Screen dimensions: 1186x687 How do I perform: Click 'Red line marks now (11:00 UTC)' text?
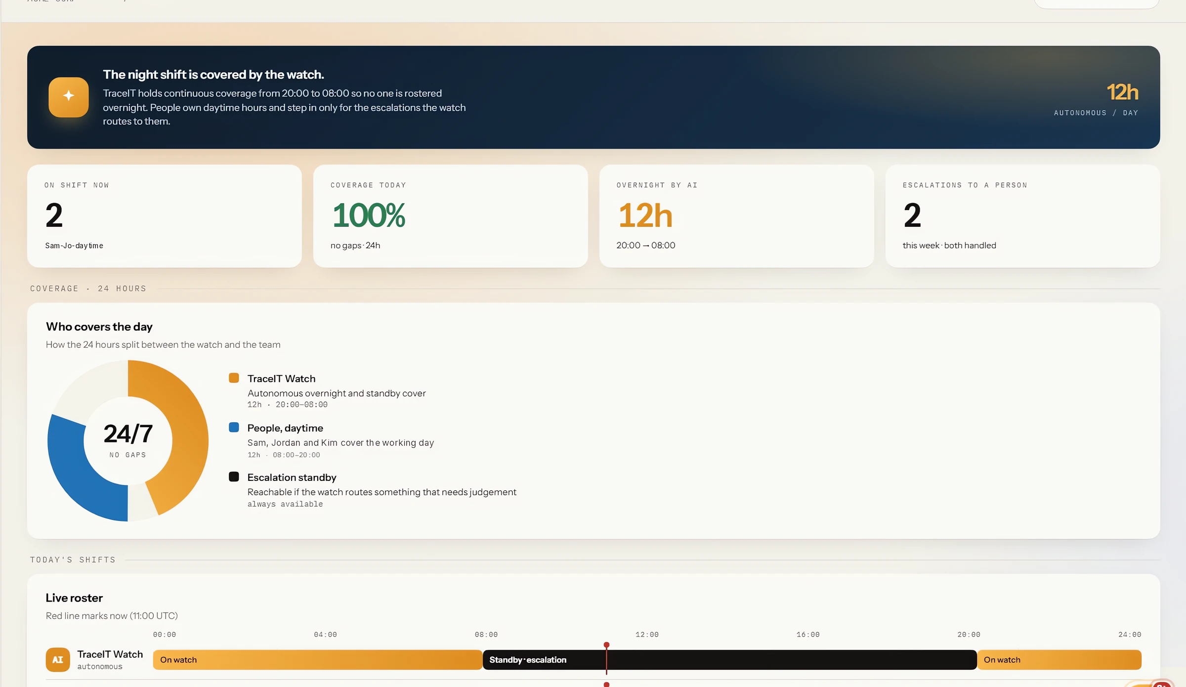click(x=112, y=616)
